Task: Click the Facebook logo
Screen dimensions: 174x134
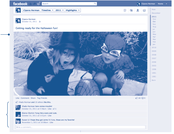Action: click(20, 4)
